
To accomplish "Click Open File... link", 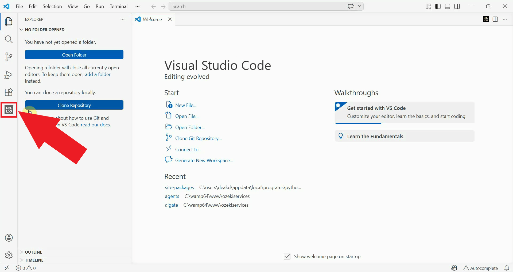I will tap(187, 116).
